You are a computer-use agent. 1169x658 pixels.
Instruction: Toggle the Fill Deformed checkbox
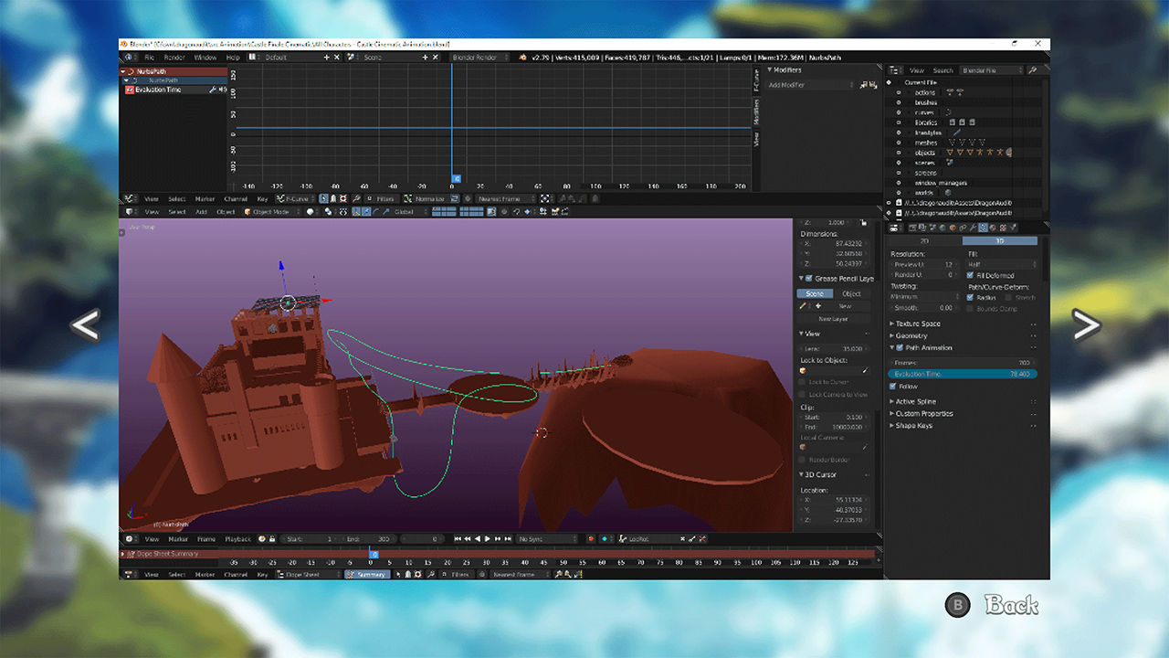point(971,275)
